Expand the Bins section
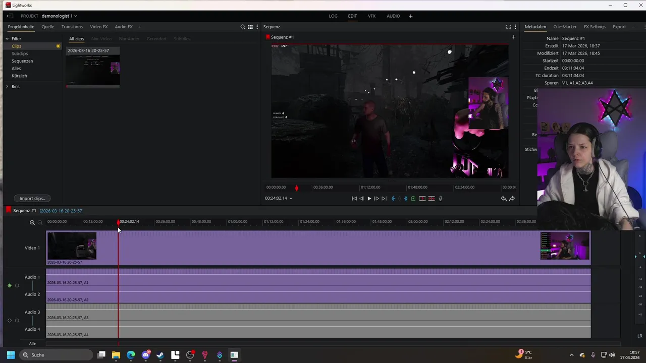Image resolution: width=646 pixels, height=363 pixels. [x=7, y=87]
